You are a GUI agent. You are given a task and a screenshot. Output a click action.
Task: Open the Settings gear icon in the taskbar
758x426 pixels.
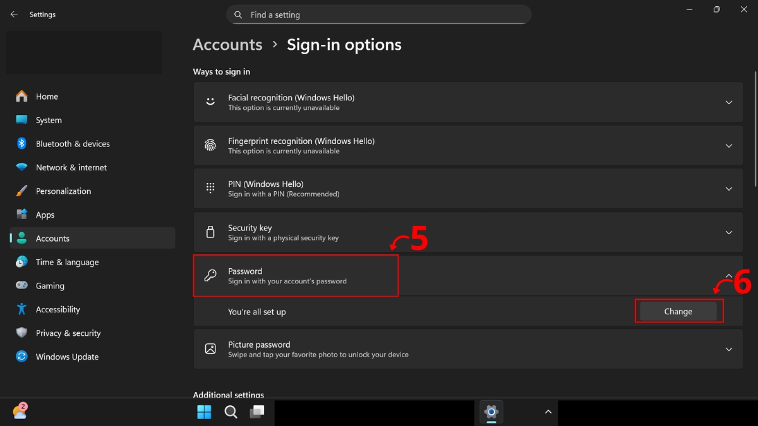coord(491,412)
